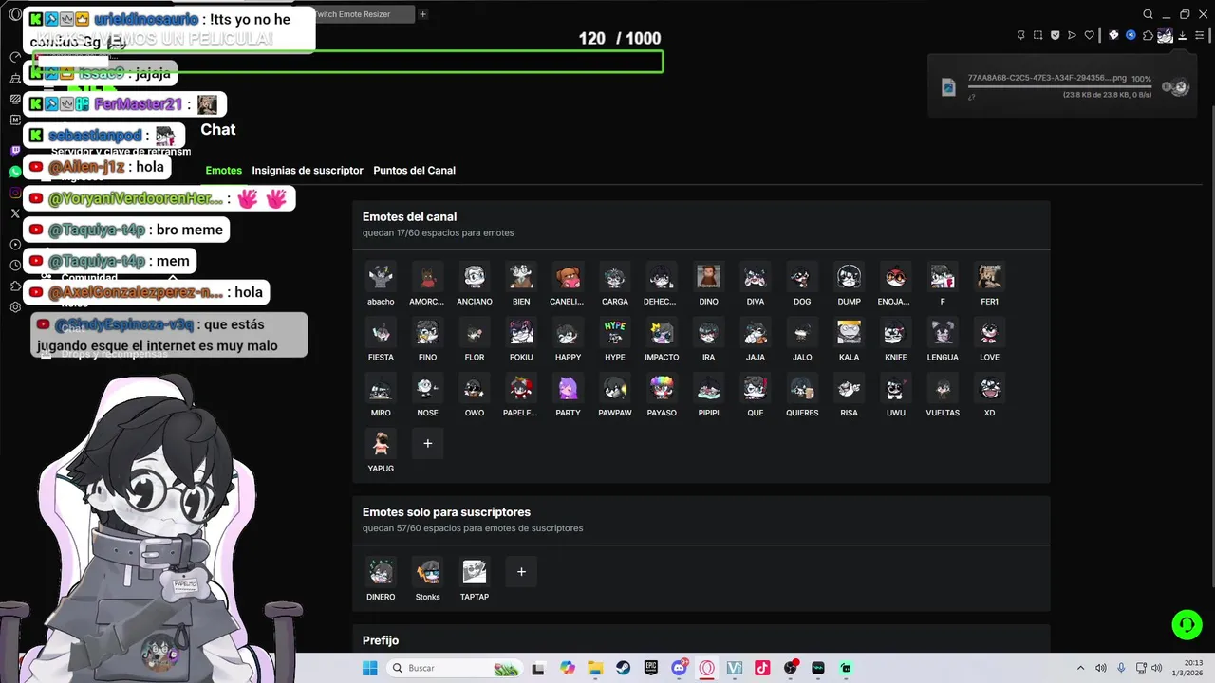Open the FINO emote
The image size is (1215, 683).
[x=428, y=333]
